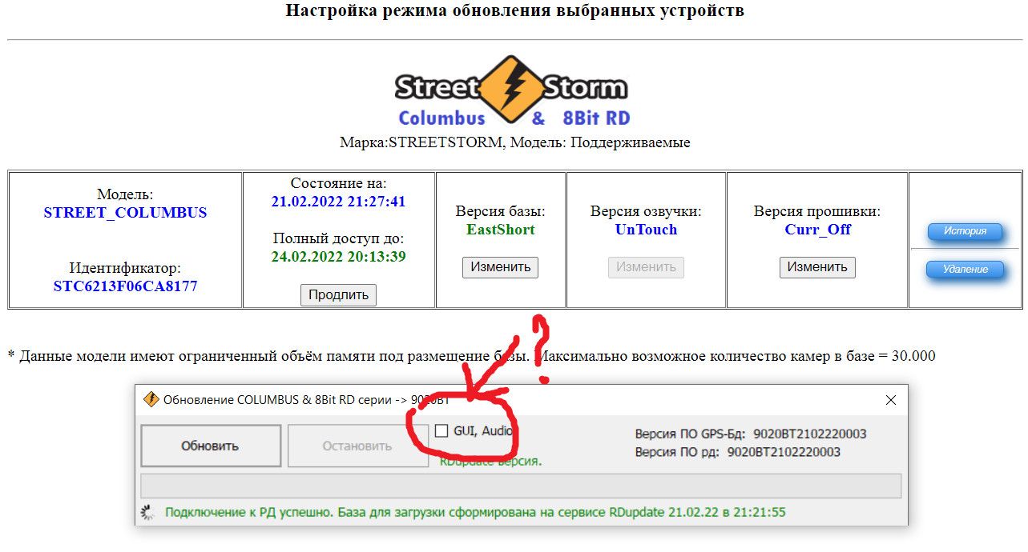Click the Columbus & 8Bit RD subtitle
The height and width of the screenshot is (552, 1028).
click(514, 118)
